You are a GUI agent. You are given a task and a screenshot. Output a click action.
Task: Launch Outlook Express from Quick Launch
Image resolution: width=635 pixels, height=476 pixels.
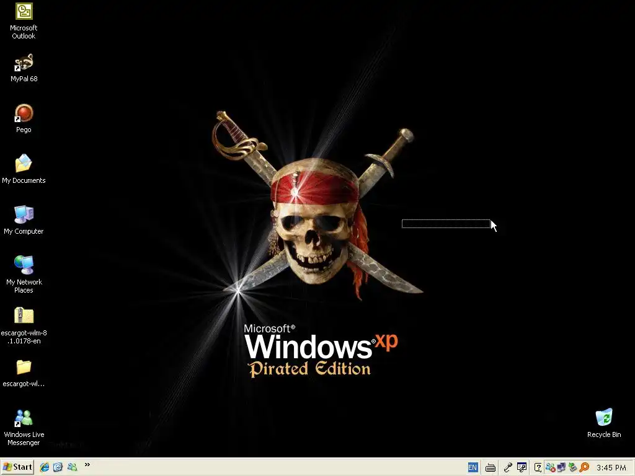(x=58, y=467)
